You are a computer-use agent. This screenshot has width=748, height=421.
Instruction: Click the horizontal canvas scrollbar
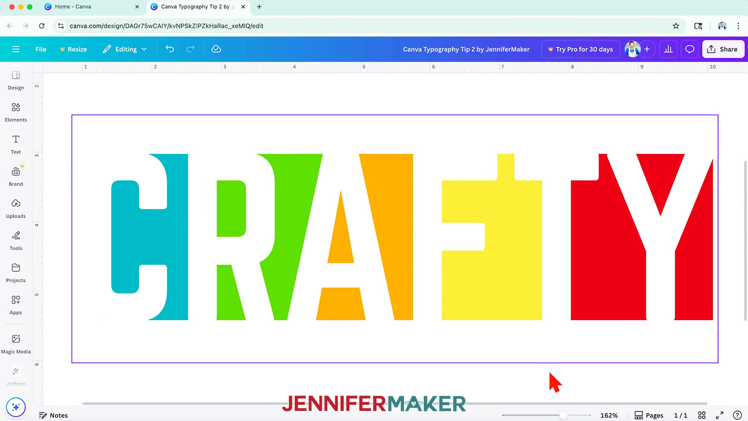[x=394, y=403]
